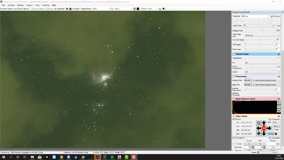Image resolution: width=284 pixels, height=160 pixels.
Task: Open the Scope Controls panel hamburger menu
Action: [279, 116]
